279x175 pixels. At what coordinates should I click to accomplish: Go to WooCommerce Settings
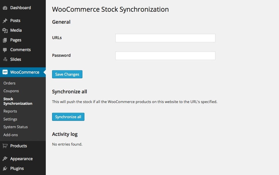click(x=10, y=119)
